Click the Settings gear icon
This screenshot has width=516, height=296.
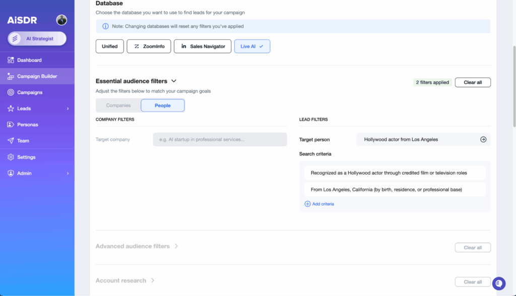(x=11, y=157)
